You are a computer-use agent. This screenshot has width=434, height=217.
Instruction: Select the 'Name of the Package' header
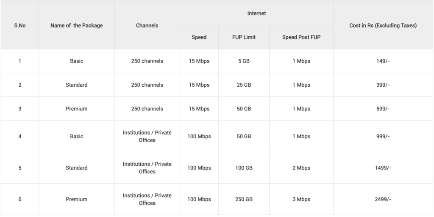coord(76,25)
